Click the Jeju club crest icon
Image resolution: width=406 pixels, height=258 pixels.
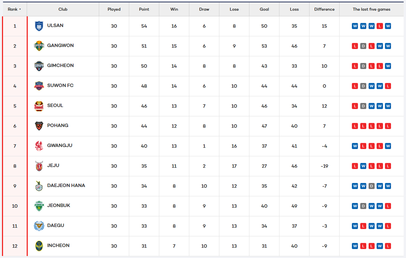tap(39, 166)
